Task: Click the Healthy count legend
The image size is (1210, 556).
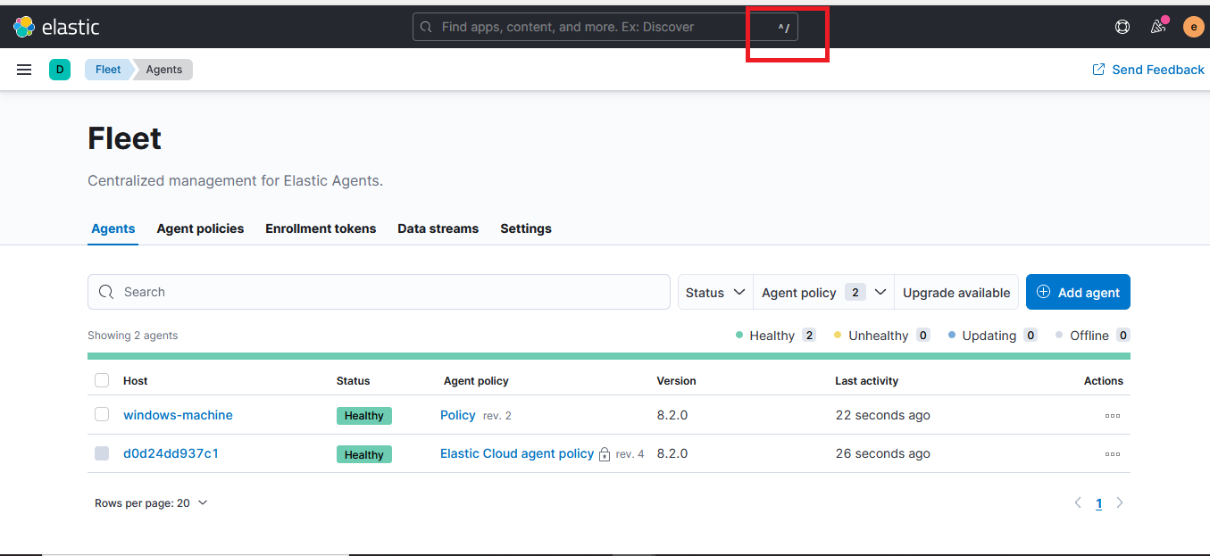Action: point(775,336)
